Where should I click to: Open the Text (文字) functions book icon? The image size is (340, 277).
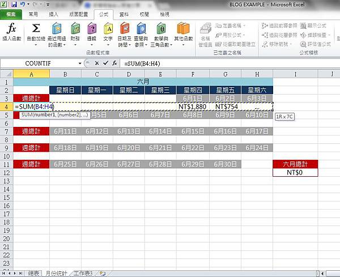[x=108, y=28]
